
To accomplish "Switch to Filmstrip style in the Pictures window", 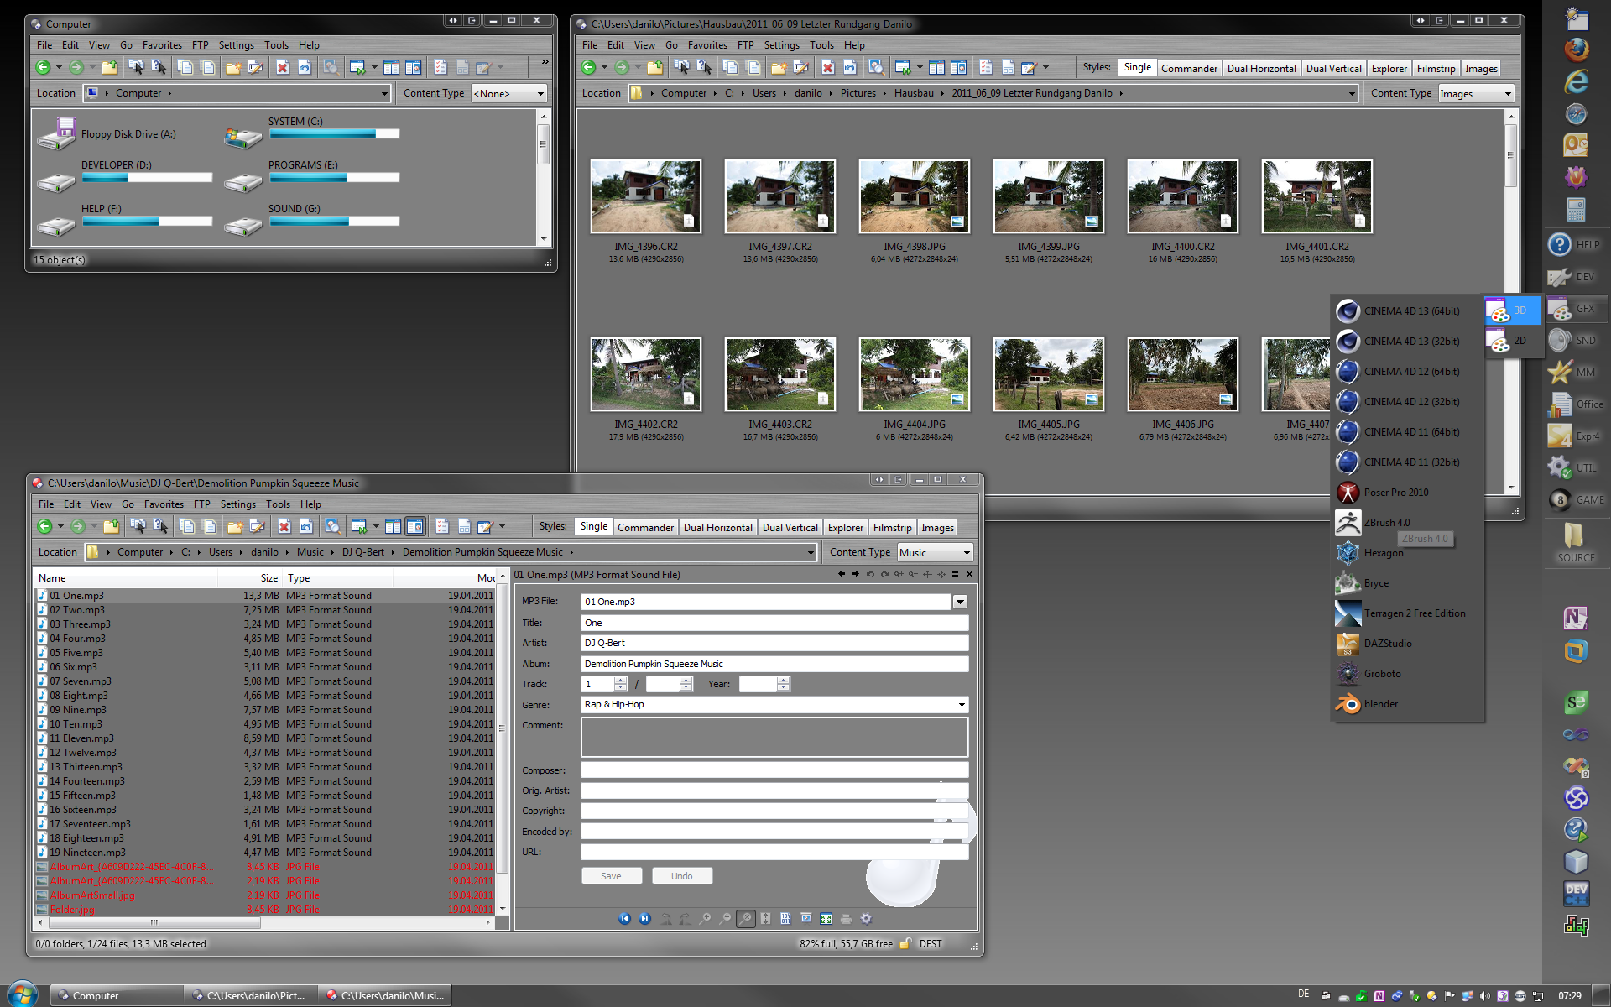I will click(x=1436, y=69).
